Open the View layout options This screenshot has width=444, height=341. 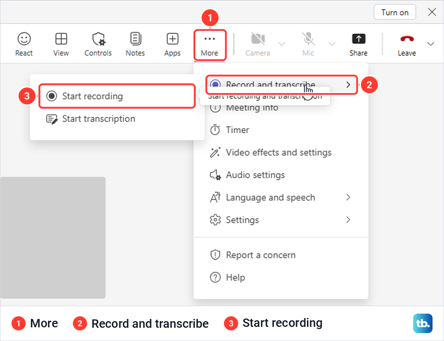pyautogui.click(x=61, y=44)
